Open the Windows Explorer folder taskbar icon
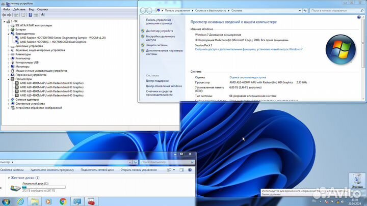Image resolution: width=367 pixels, height=206 pixels. (x=35, y=201)
